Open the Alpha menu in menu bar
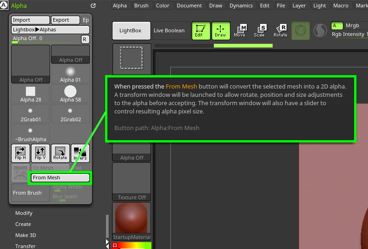 point(120,6)
